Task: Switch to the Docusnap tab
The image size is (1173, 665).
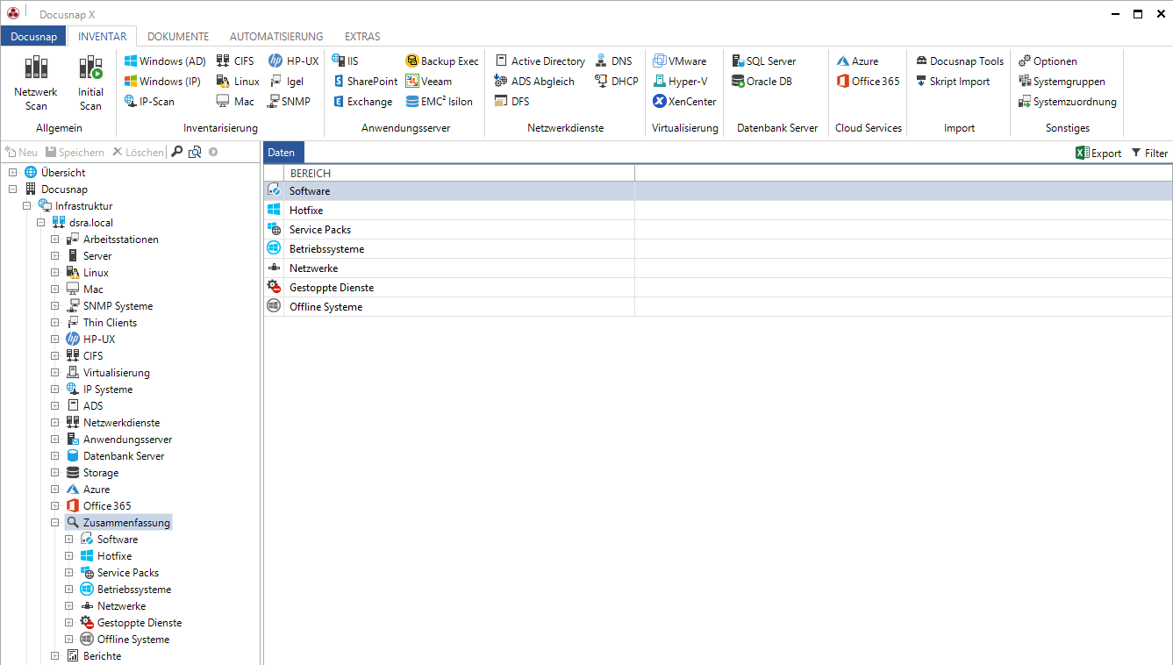Action: click(x=33, y=36)
